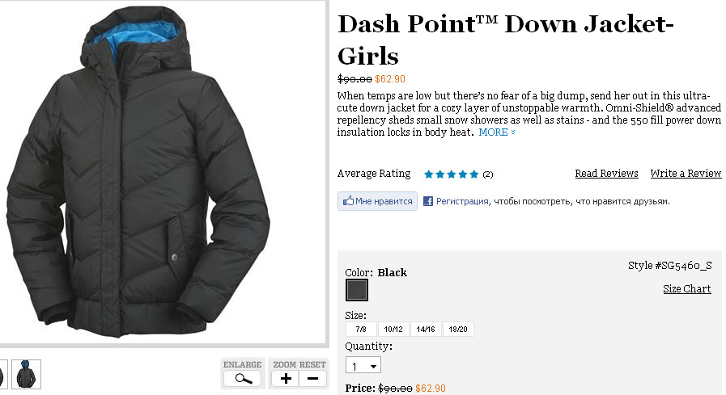Zoom in with the plus button
The width and height of the screenshot is (726, 395).
(x=286, y=379)
